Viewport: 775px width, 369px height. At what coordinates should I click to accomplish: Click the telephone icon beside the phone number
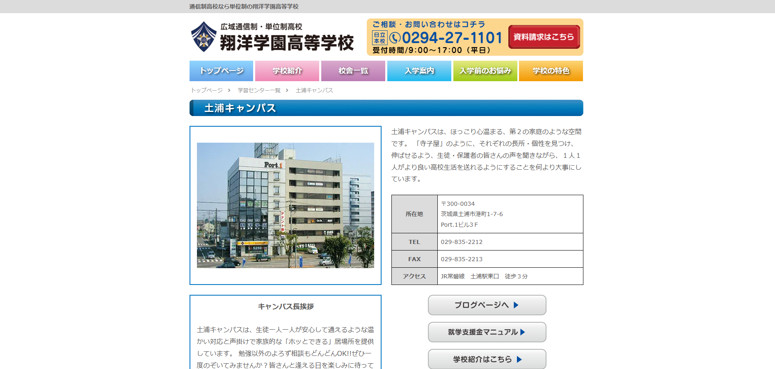point(395,38)
